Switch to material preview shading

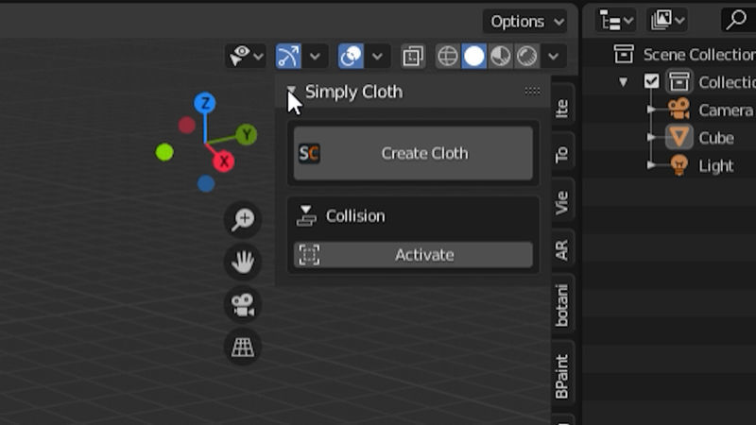pyautogui.click(x=500, y=57)
